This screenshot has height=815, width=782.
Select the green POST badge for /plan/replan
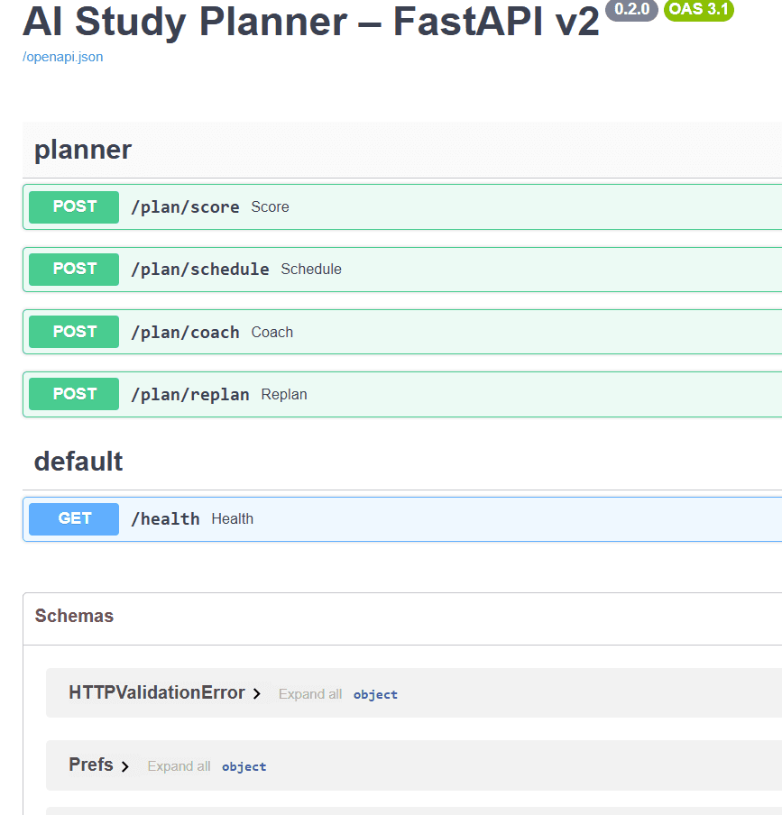(73, 394)
